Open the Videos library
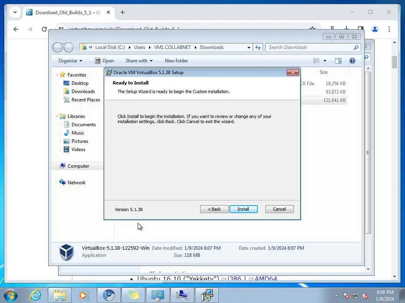 pyautogui.click(x=78, y=150)
